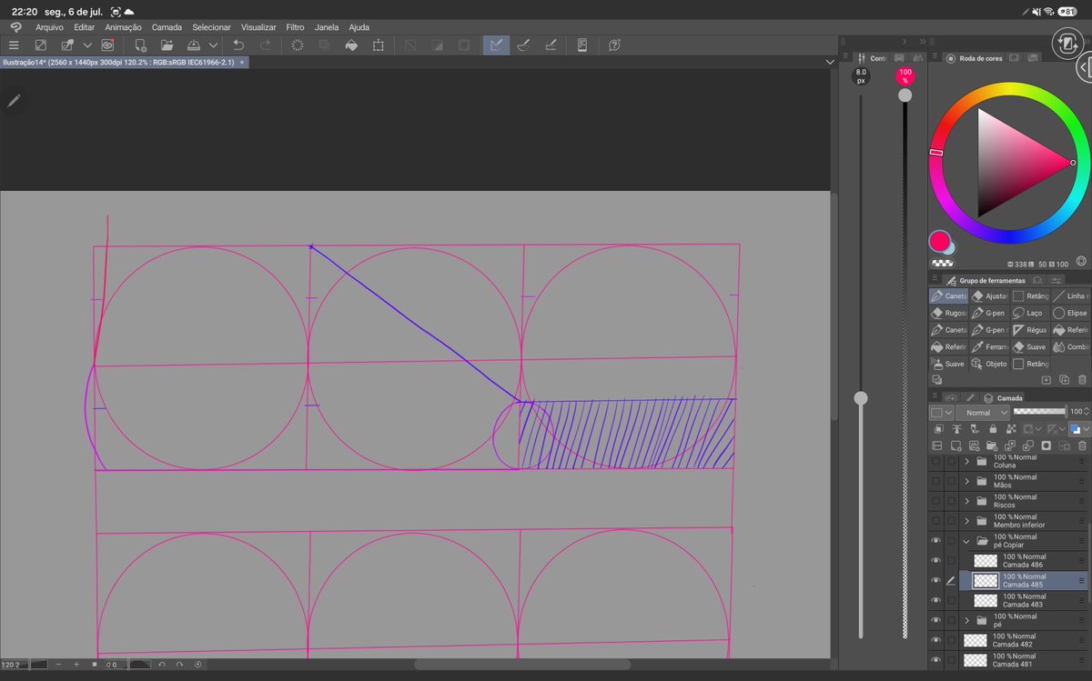The height and width of the screenshot is (681, 1092).
Task: Toggle visibility of Camada 482
Action: point(935,640)
